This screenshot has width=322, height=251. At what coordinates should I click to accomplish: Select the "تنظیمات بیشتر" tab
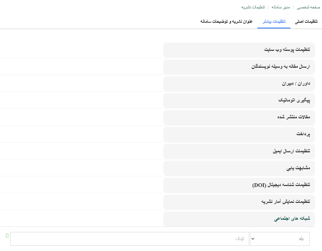(x=274, y=21)
